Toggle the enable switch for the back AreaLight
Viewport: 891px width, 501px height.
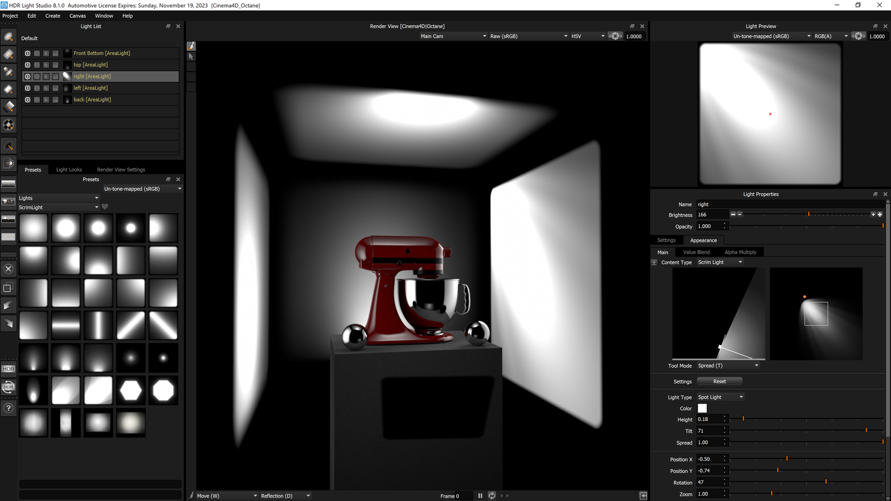coord(27,99)
